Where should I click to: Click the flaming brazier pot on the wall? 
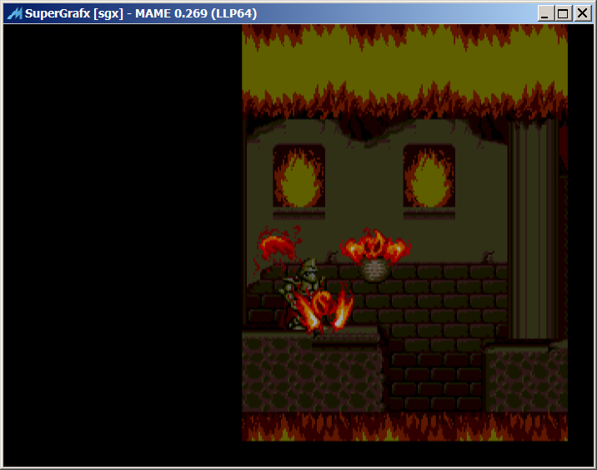pyautogui.click(x=375, y=257)
